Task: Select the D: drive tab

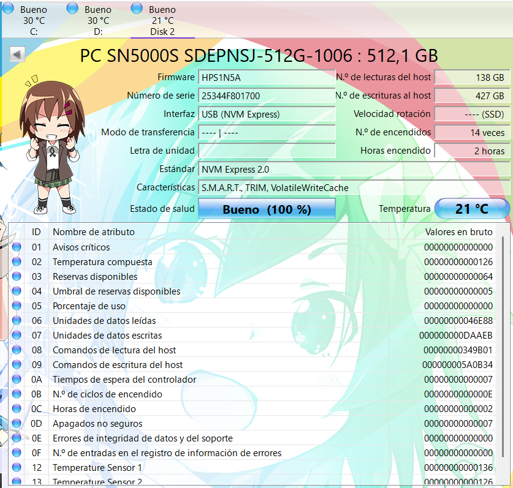Action: point(98,20)
